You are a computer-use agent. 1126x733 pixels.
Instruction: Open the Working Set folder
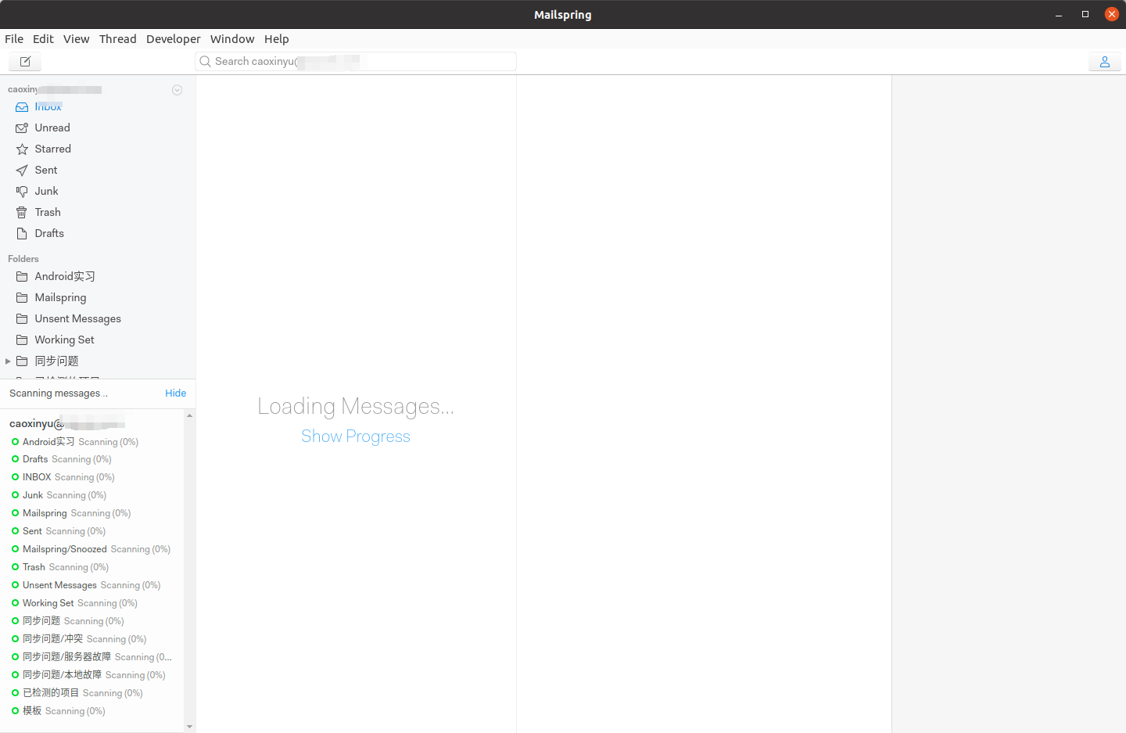click(x=65, y=340)
